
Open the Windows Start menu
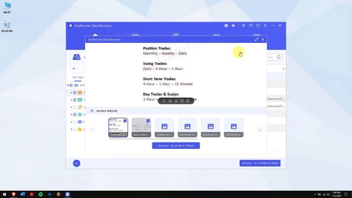click(4, 194)
